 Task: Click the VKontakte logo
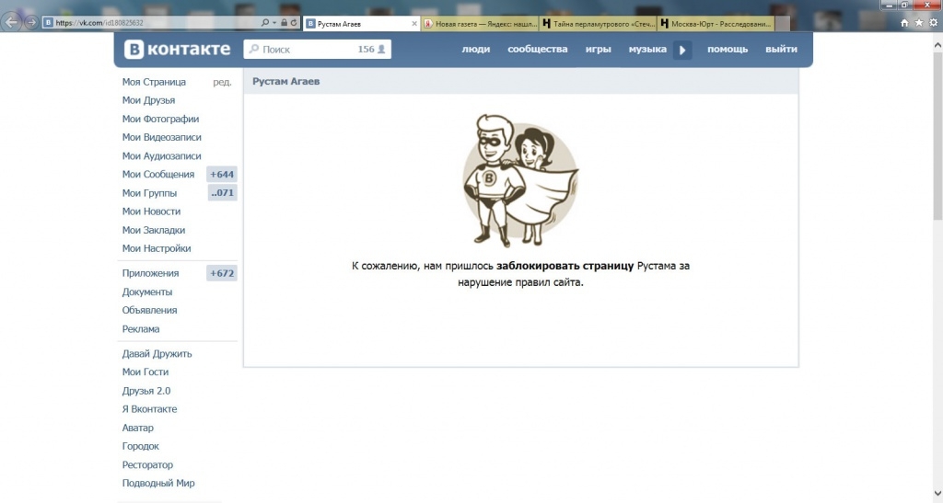tap(178, 50)
